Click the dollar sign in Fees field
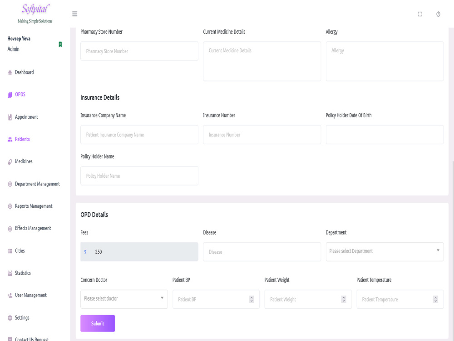This screenshot has height=341, width=454. point(85,252)
